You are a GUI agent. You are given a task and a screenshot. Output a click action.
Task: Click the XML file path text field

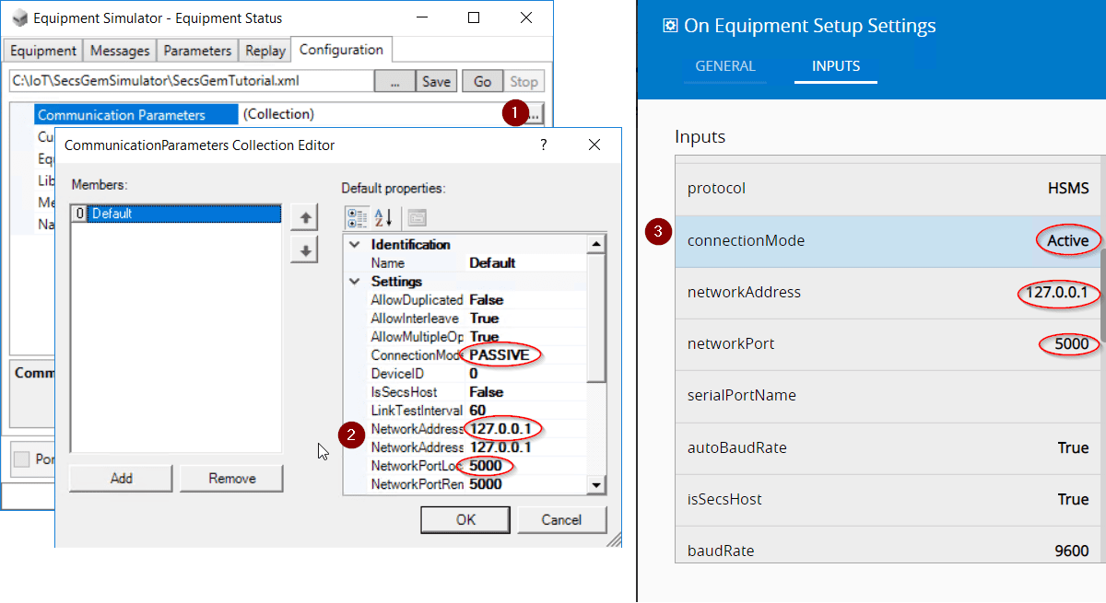pyautogui.click(x=191, y=81)
